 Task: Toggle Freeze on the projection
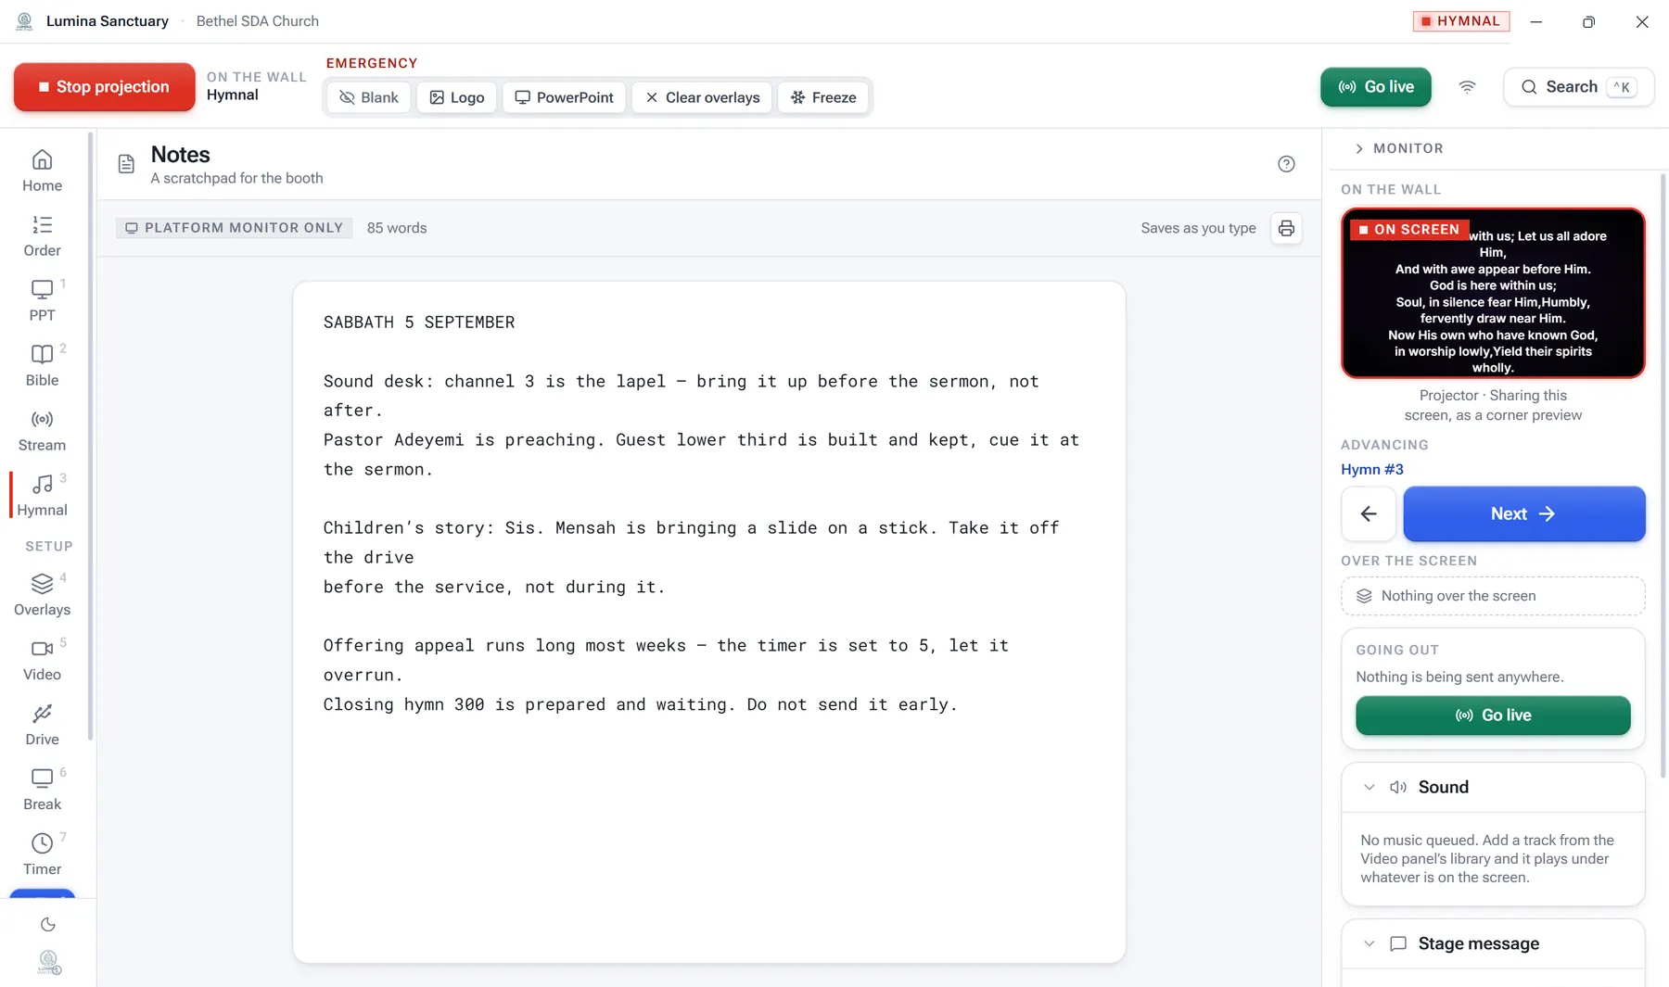click(823, 97)
